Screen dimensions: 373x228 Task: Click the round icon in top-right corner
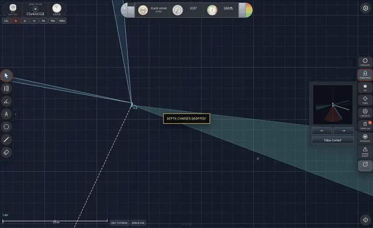click(x=366, y=8)
